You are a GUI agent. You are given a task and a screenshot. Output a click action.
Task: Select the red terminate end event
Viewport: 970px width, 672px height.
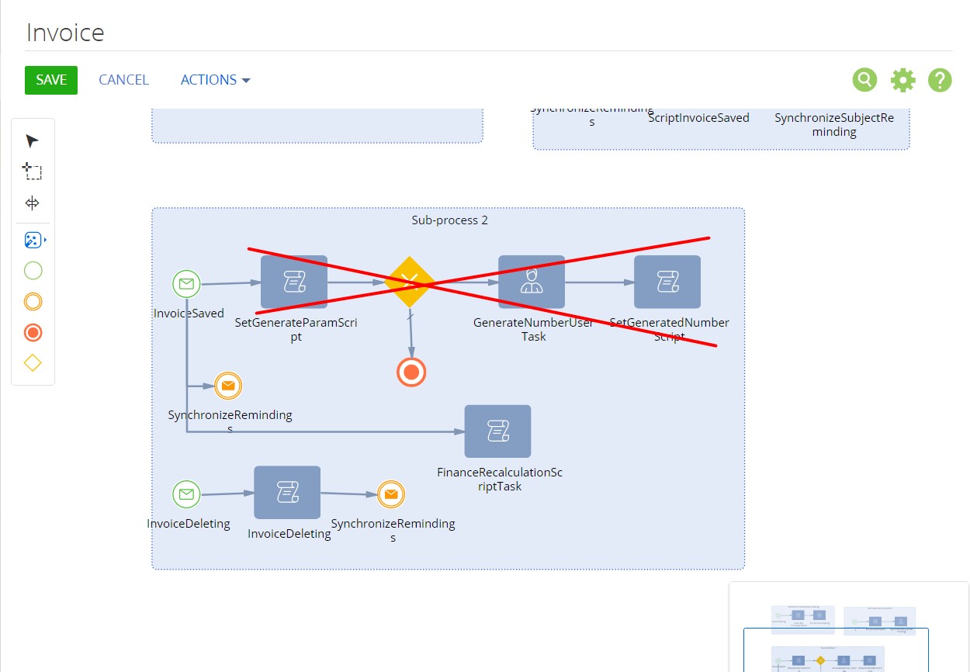tap(411, 373)
